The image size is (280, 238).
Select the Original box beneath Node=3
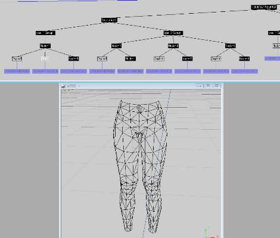216,59
